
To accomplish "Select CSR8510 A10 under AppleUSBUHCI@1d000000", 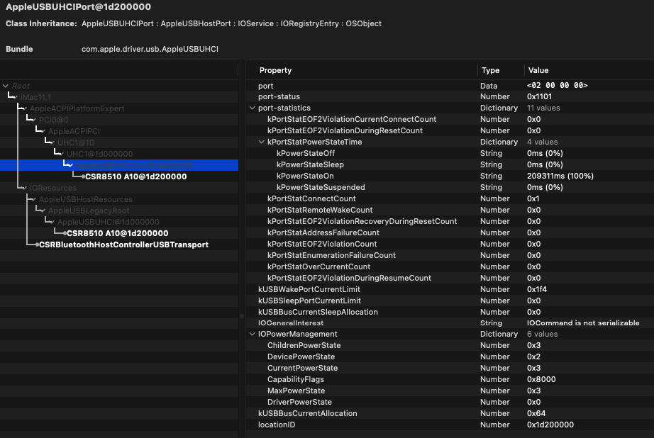I will [x=118, y=233].
